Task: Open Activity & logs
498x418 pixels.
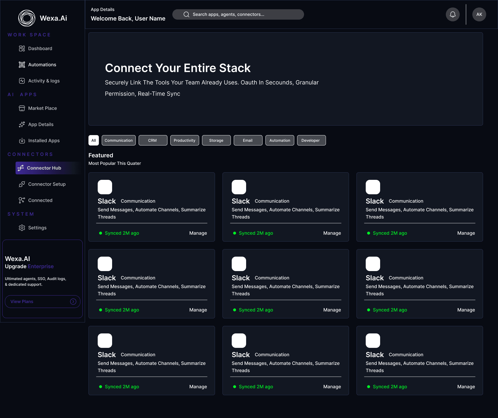Action: pyautogui.click(x=39, y=81)
